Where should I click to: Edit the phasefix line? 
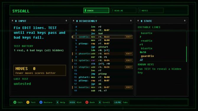click(x=129, y=54)
